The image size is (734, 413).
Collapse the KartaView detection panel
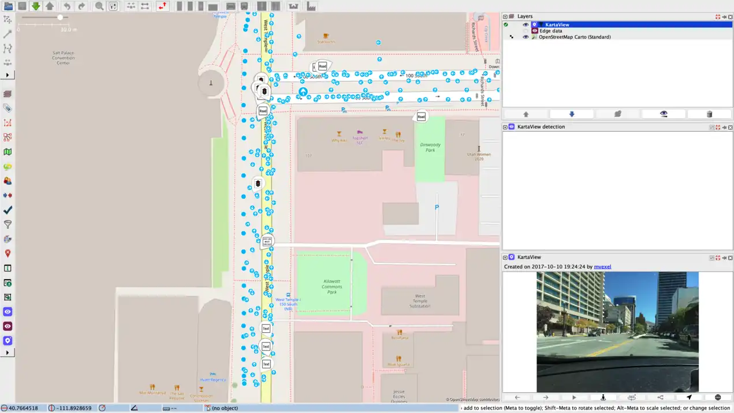[x=505, y=127]
